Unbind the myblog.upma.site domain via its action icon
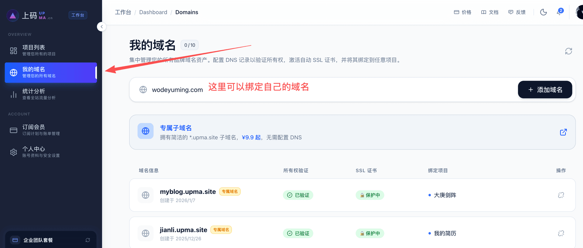This screenshot has height=248, width=583. [x=561, y=195]
